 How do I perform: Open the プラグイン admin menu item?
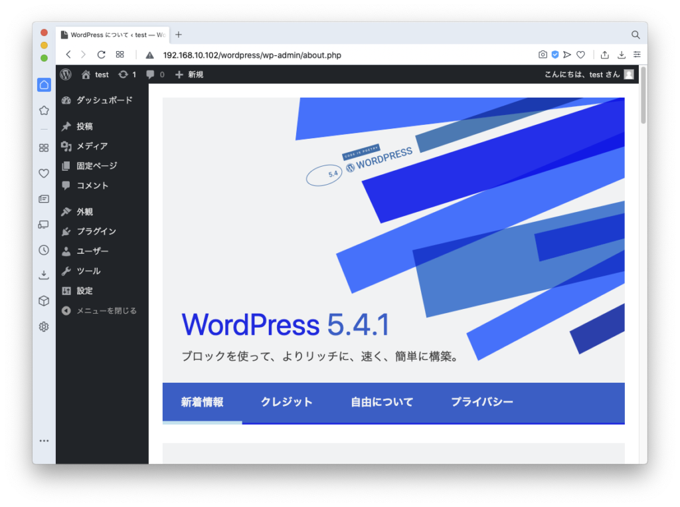[96, 231]
